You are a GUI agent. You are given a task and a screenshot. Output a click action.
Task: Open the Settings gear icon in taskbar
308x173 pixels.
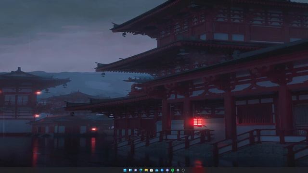(178, 170)
